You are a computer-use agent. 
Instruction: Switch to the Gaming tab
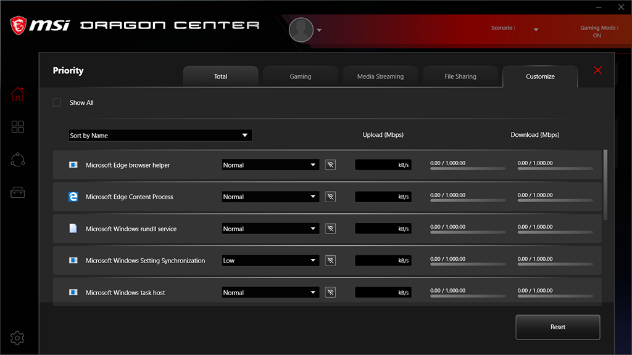click(x=301, y=76)
